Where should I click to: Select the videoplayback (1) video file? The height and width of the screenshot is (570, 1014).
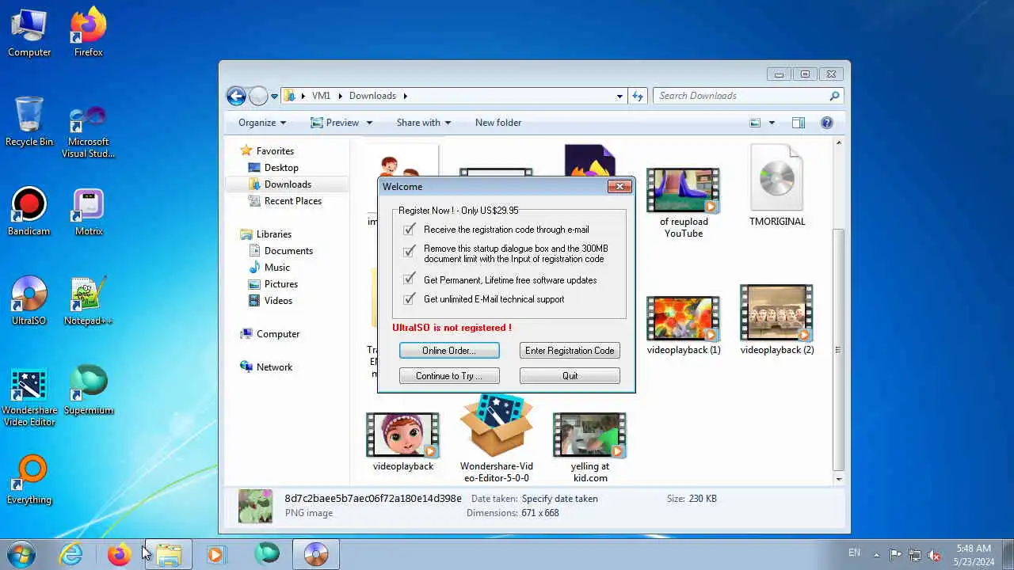(x=684, y=325)
